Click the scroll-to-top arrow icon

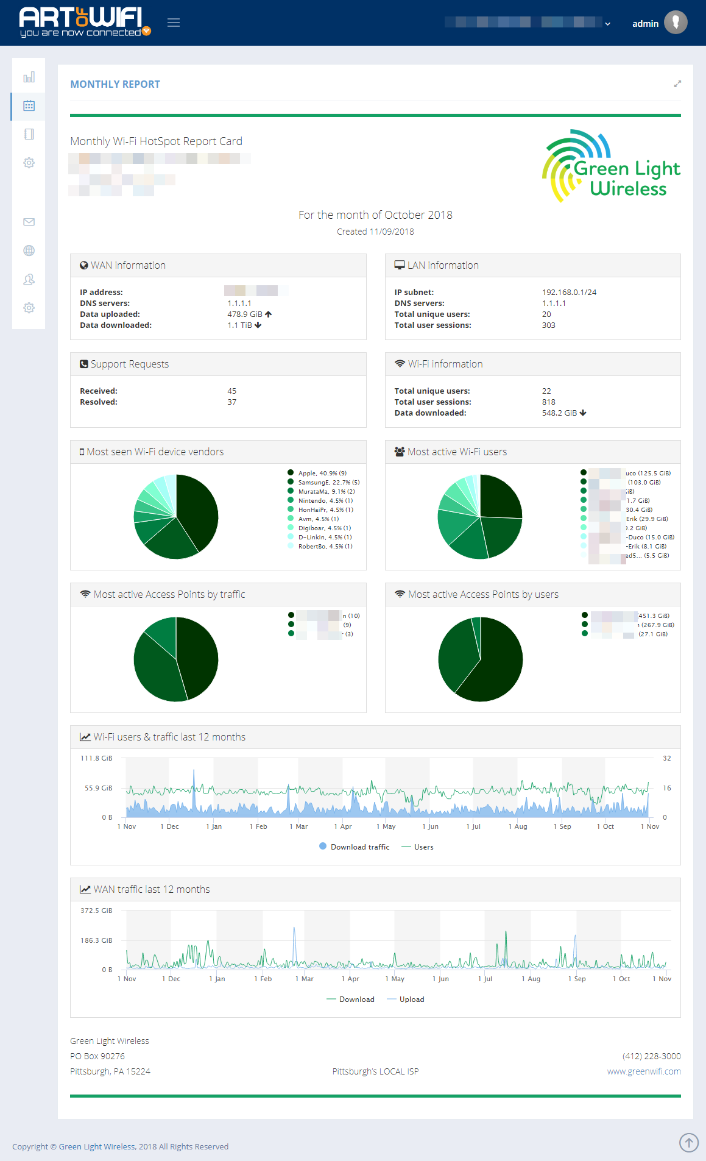[x=688, y=1142]
